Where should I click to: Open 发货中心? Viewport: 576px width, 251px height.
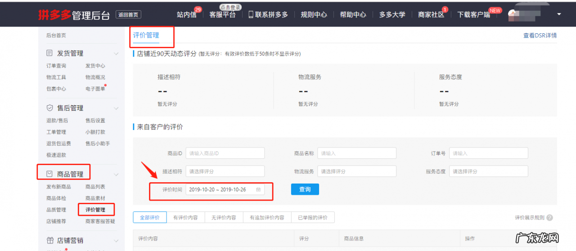(95, 66)
